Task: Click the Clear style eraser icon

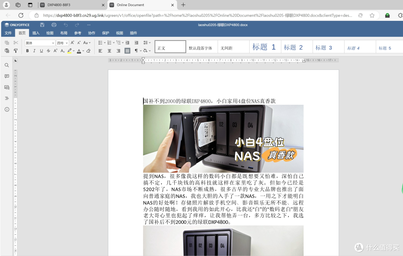Action: 88,51
